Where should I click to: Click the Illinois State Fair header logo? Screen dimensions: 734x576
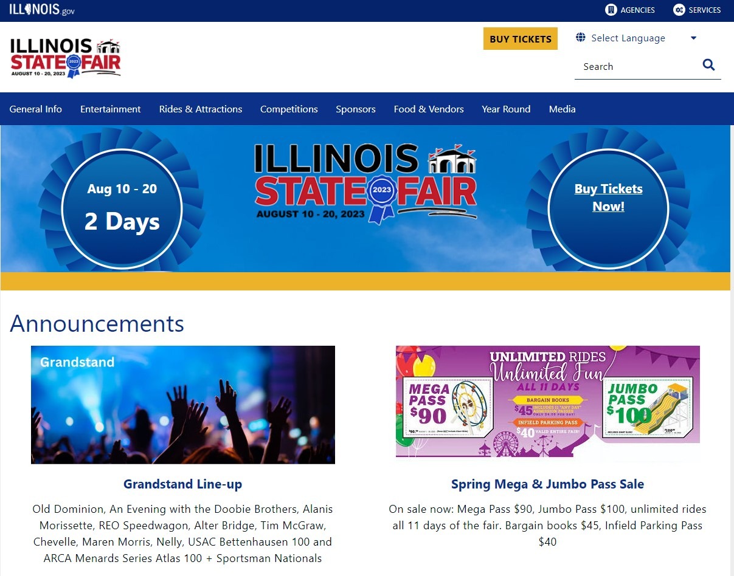point(66,58)
